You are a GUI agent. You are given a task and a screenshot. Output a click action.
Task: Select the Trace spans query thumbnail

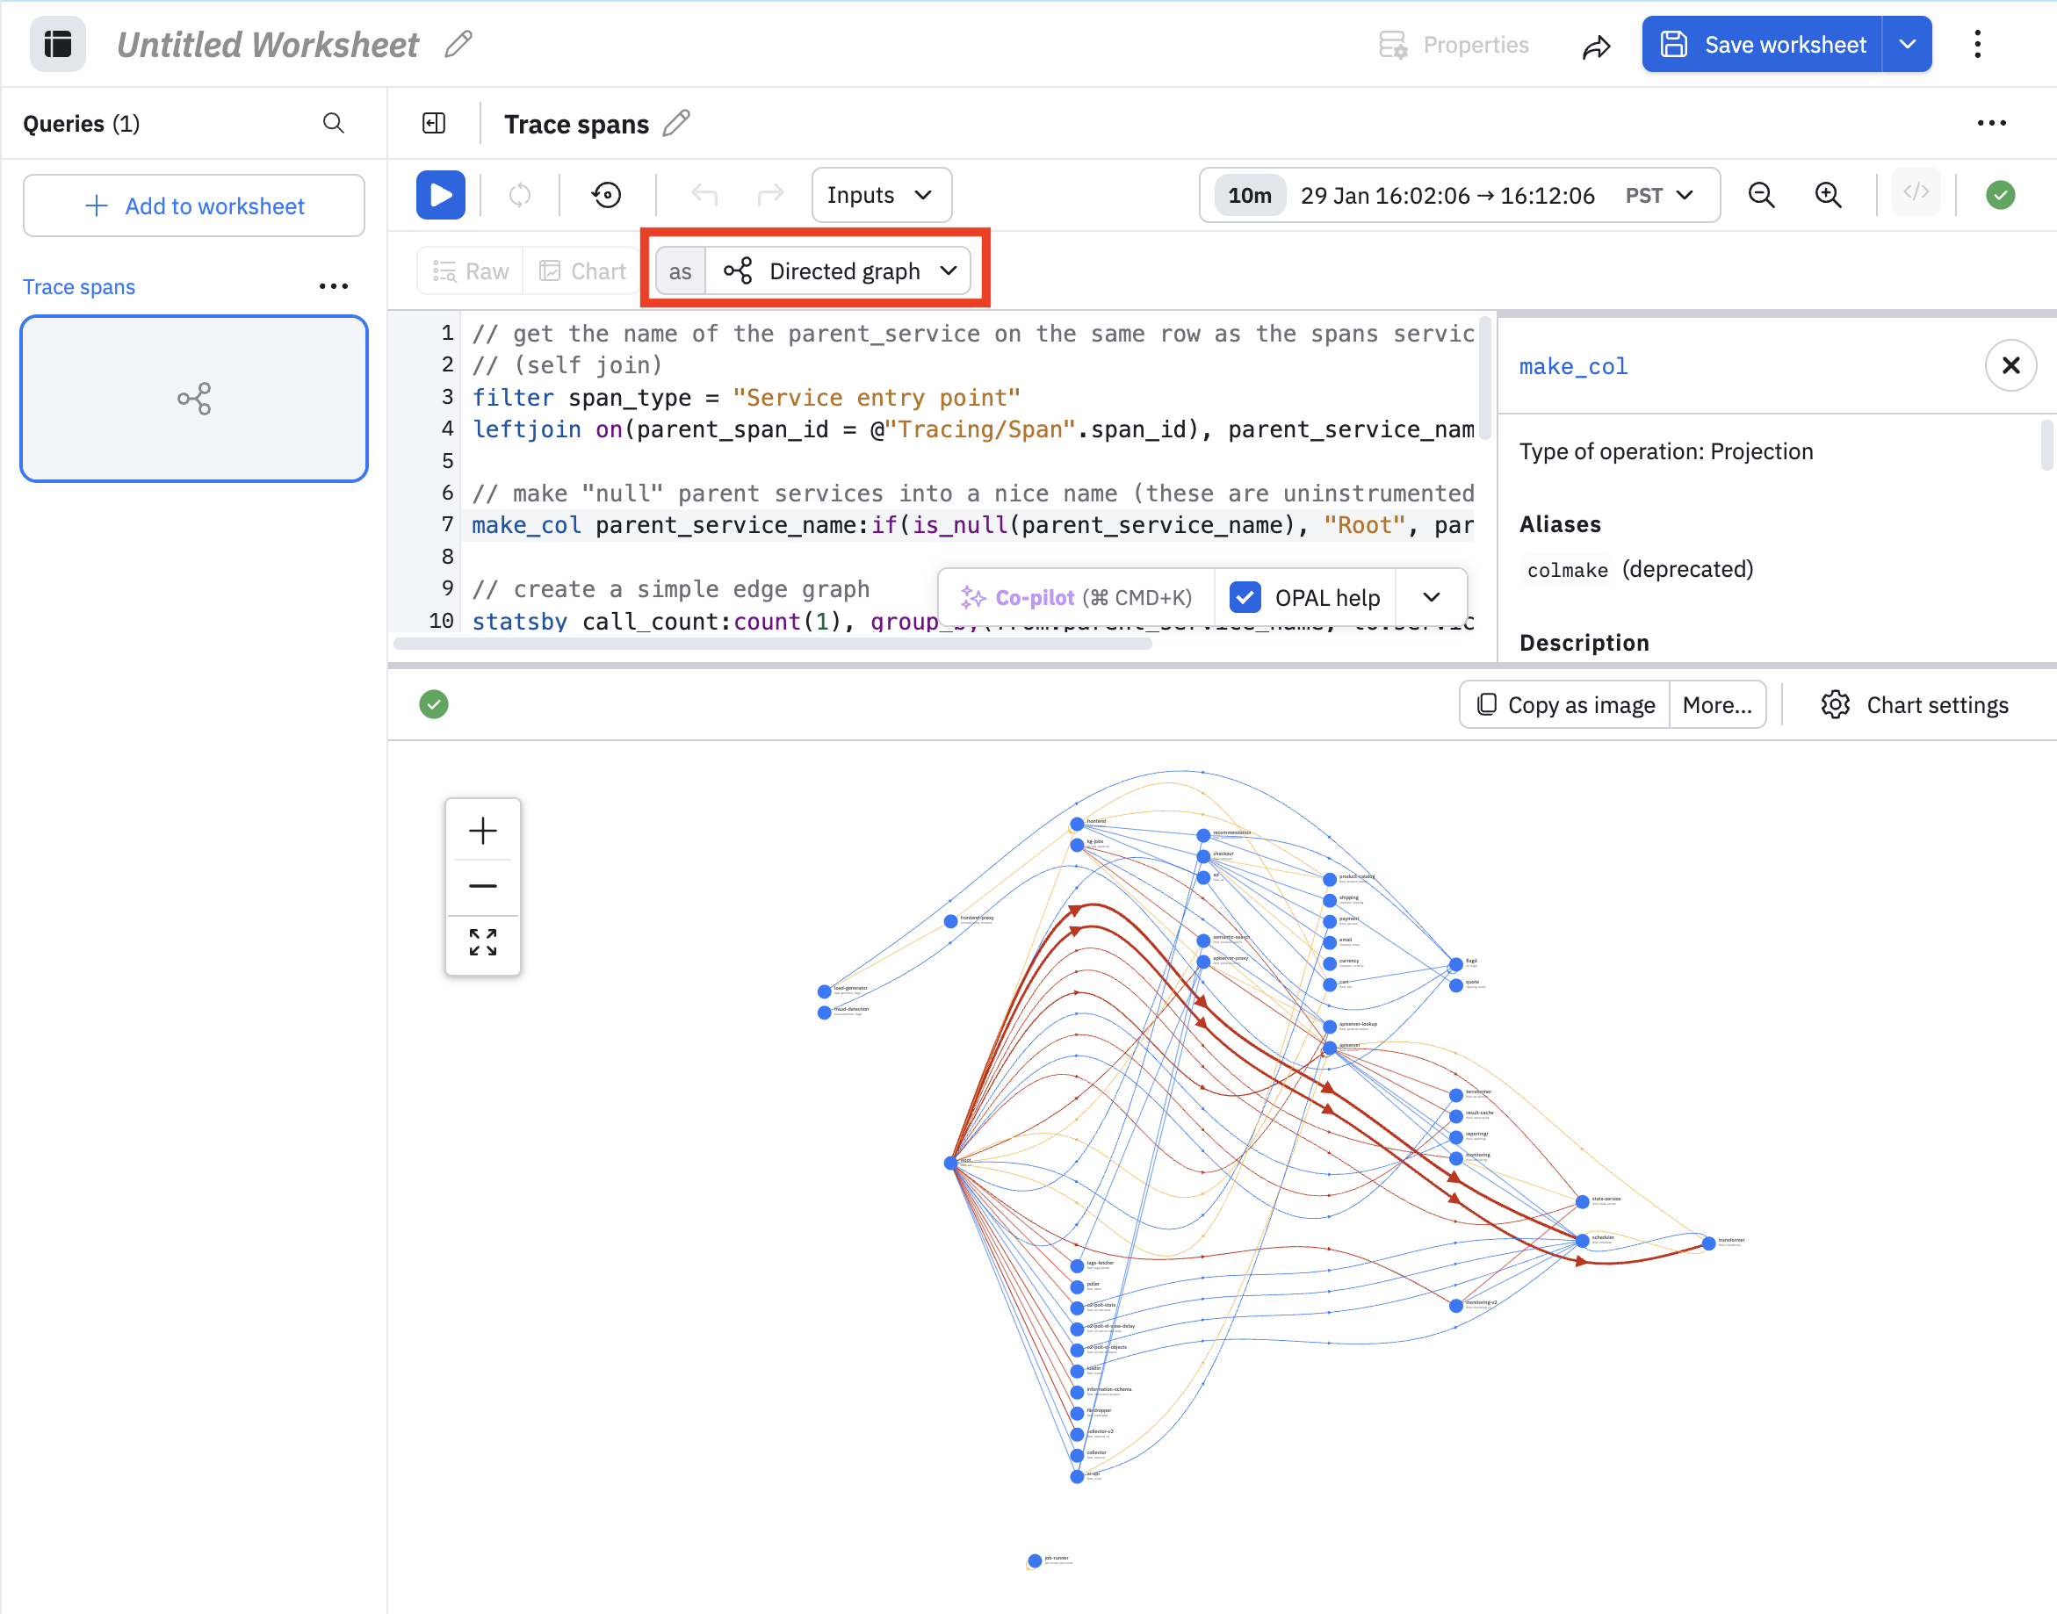pyautogui.click(x=194, y=398)
